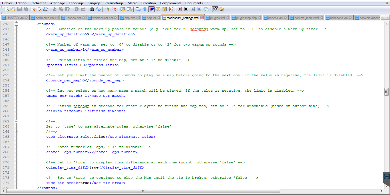This screenshot has width=390, height=195.
Task: Click the synchronize vertical scrolling icon
Action: (122, 9)
